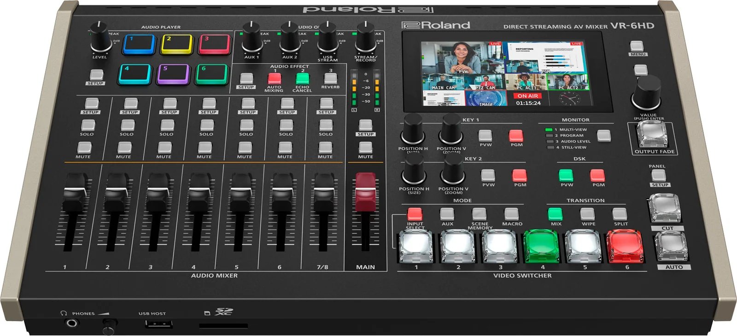Tap the MAIN CAM preview on the display
This screenshot has height=336, width=737.
click(443, 81)
